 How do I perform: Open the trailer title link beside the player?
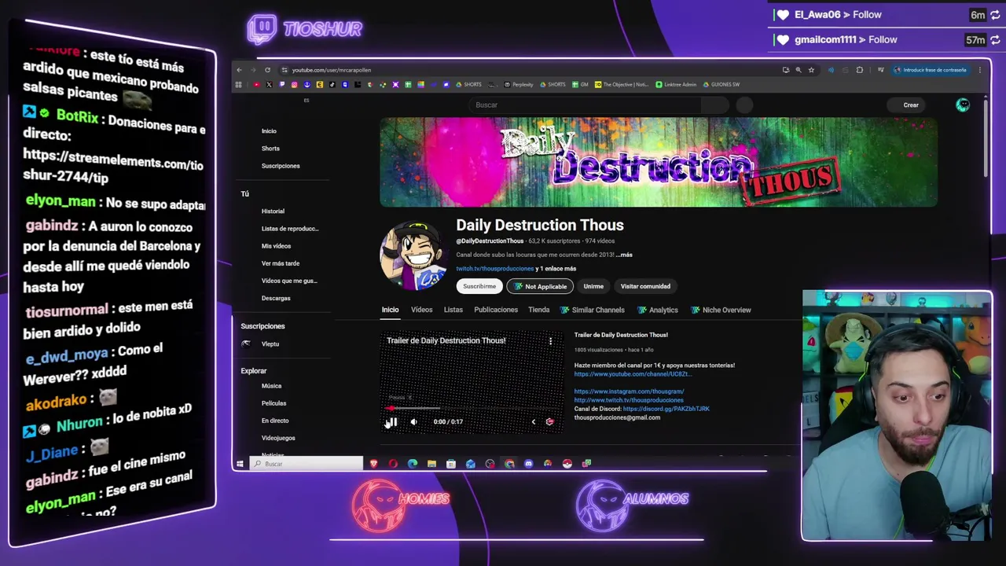(x=621, y=335)
